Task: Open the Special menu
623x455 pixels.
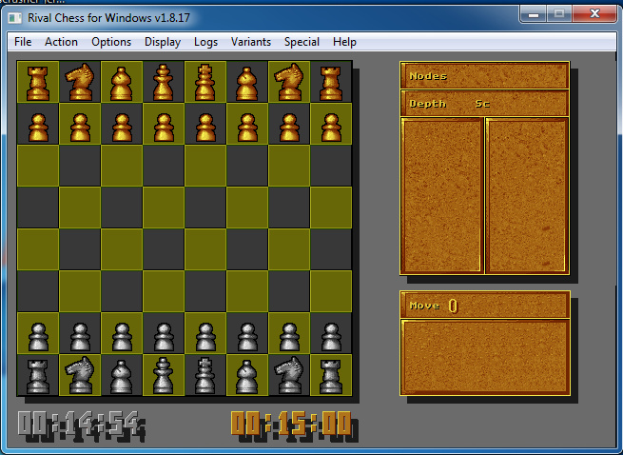Action: pos(302,42)
